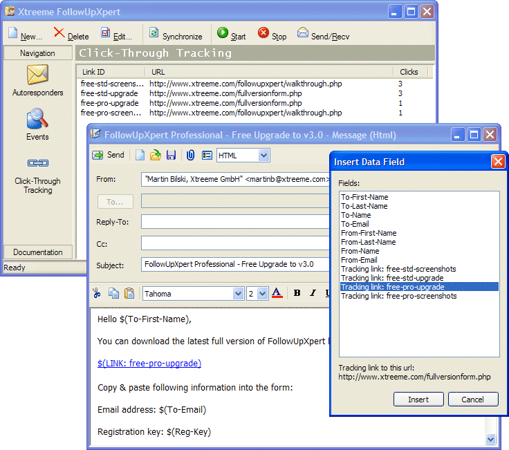Click the attach paperclip icon
This screenshot has width=509, height=450.
pos(190,155)
